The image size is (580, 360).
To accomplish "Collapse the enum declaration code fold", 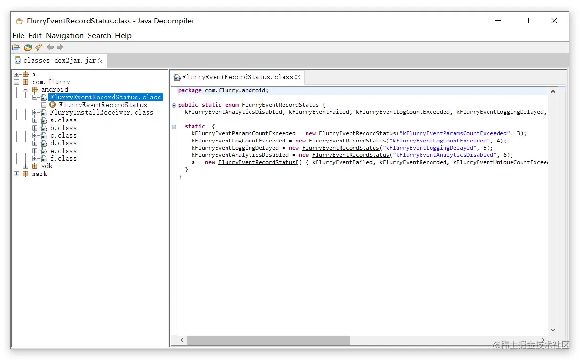I will point(174,105).
